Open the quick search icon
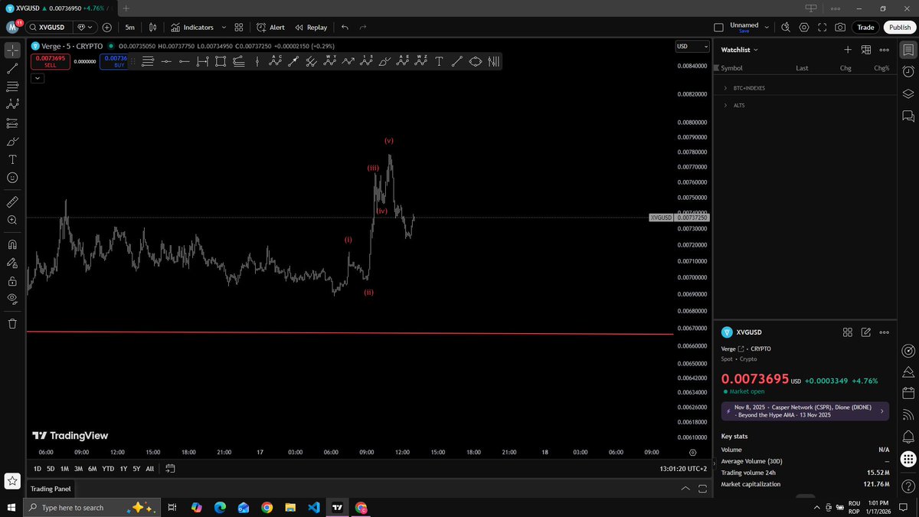This screenshot has width=919, height=517. pos(785,27)
